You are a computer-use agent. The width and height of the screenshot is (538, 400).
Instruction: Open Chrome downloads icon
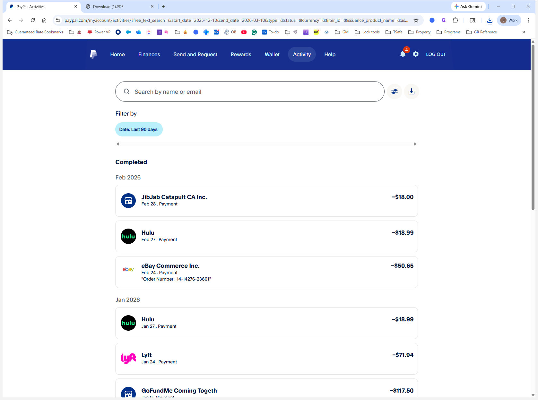coord(490,20)
